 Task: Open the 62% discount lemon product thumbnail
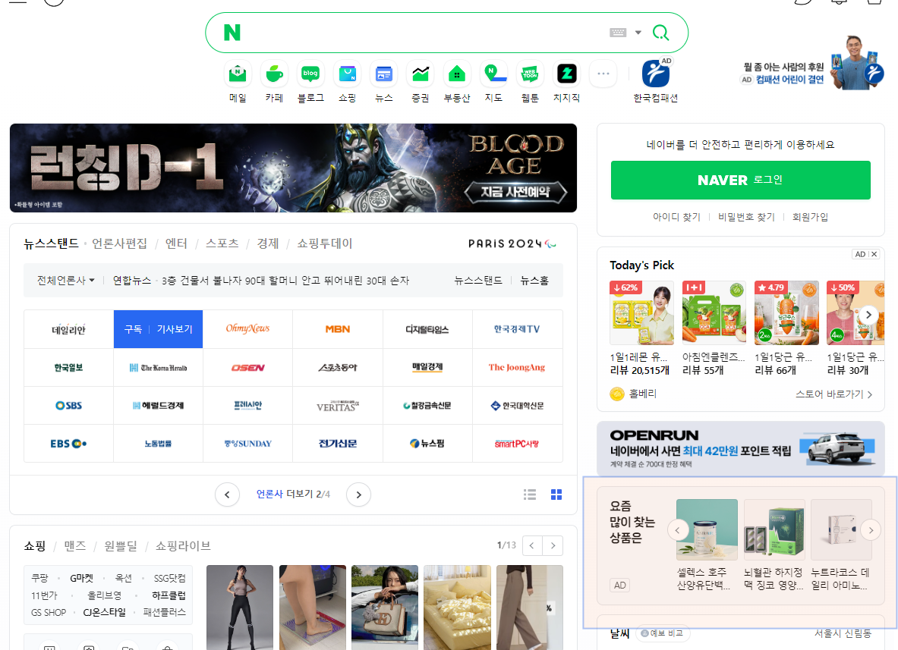point(641,312)
